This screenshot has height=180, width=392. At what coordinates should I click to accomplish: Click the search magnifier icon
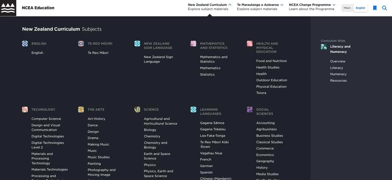384,8
